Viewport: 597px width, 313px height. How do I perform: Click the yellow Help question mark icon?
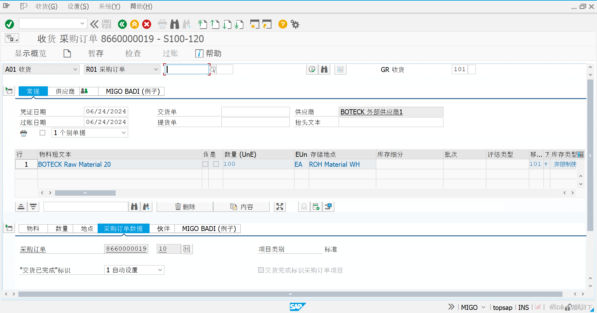pos(283,24)
